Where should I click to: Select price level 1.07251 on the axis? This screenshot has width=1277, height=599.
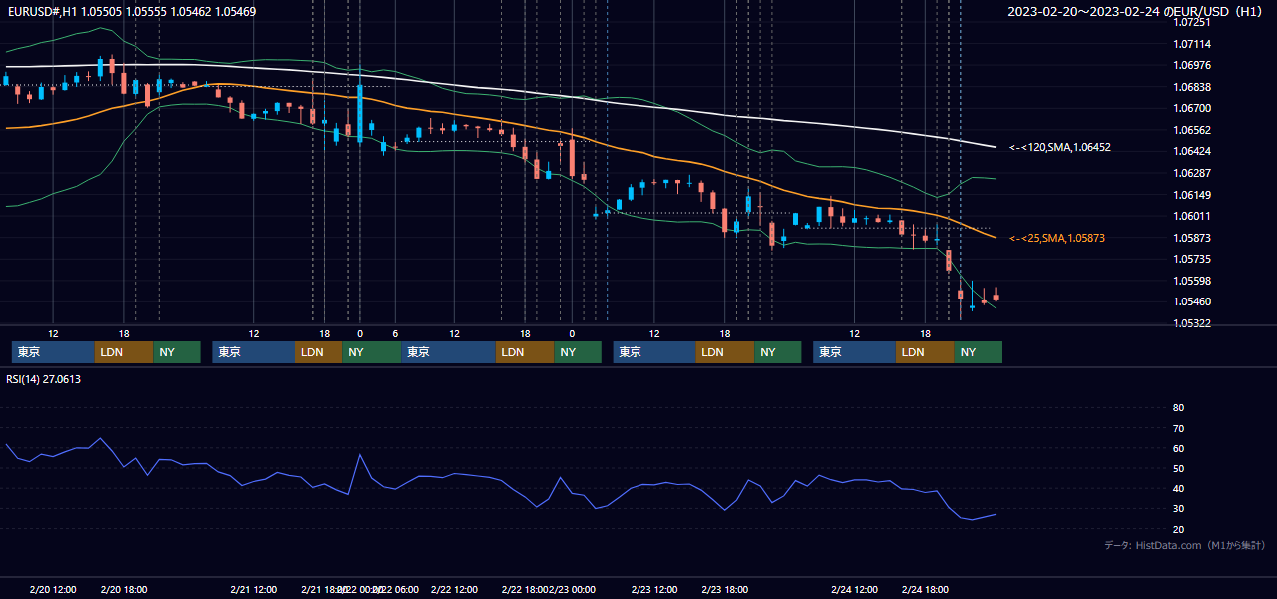(x=1192, y=22)
